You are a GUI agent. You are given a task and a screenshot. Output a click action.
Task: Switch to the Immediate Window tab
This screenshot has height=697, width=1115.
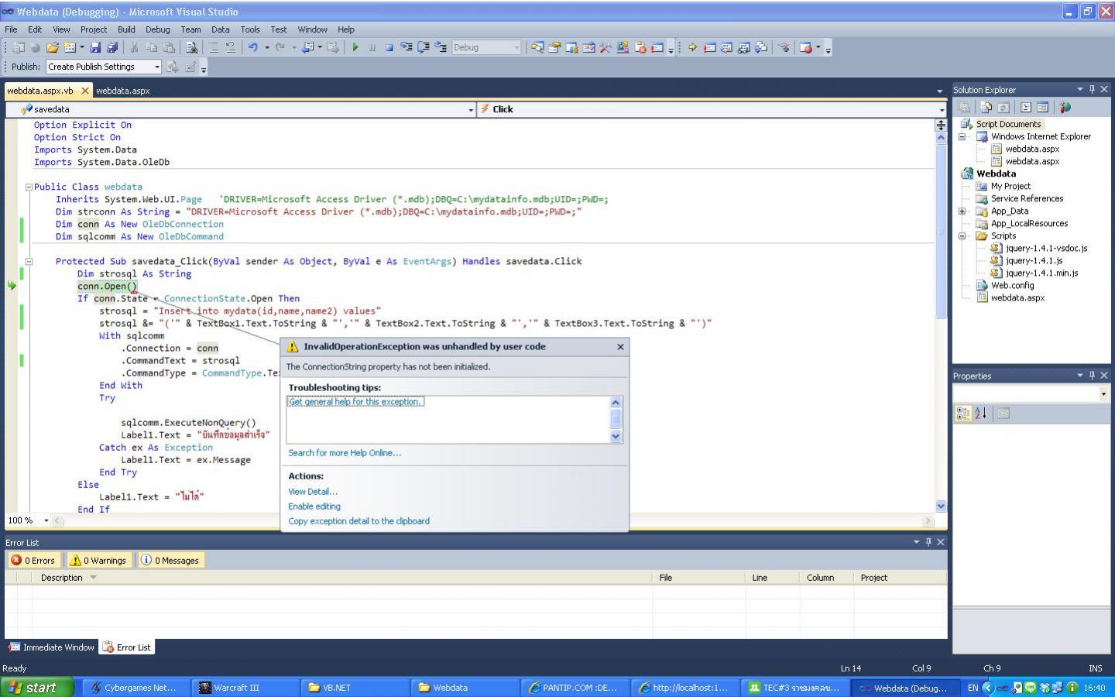[51, 647]
